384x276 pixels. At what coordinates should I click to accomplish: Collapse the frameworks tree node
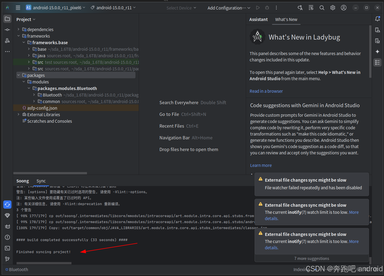pyautogui.click(x=18, y=36)
